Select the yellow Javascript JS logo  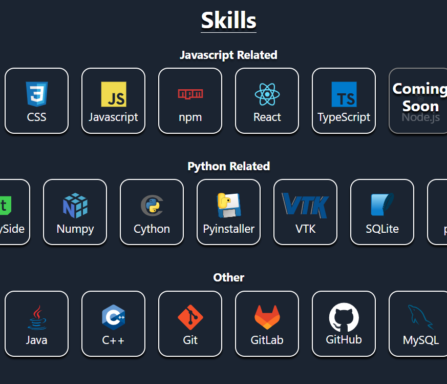(113, 94)
